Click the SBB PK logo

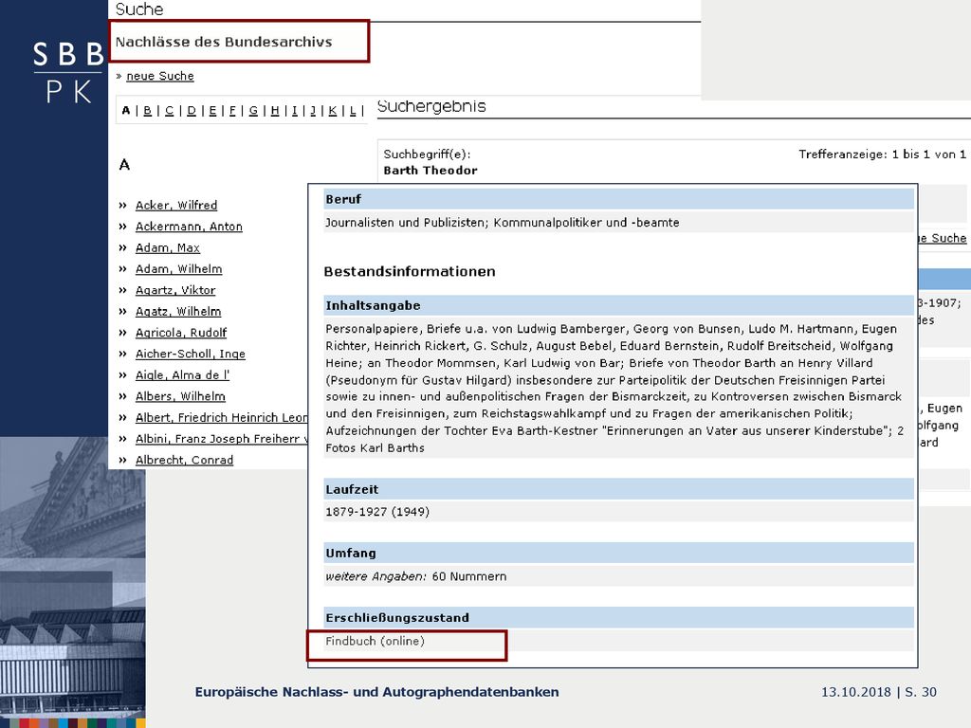click(68, 72)
